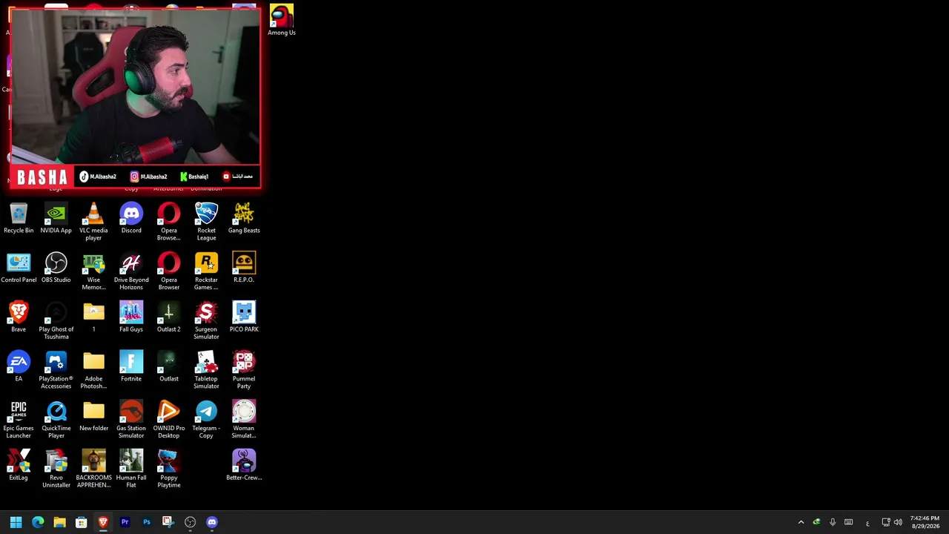Switch to Discord on the taskbar
The image size is (949, 534).
tap(212, 522)
